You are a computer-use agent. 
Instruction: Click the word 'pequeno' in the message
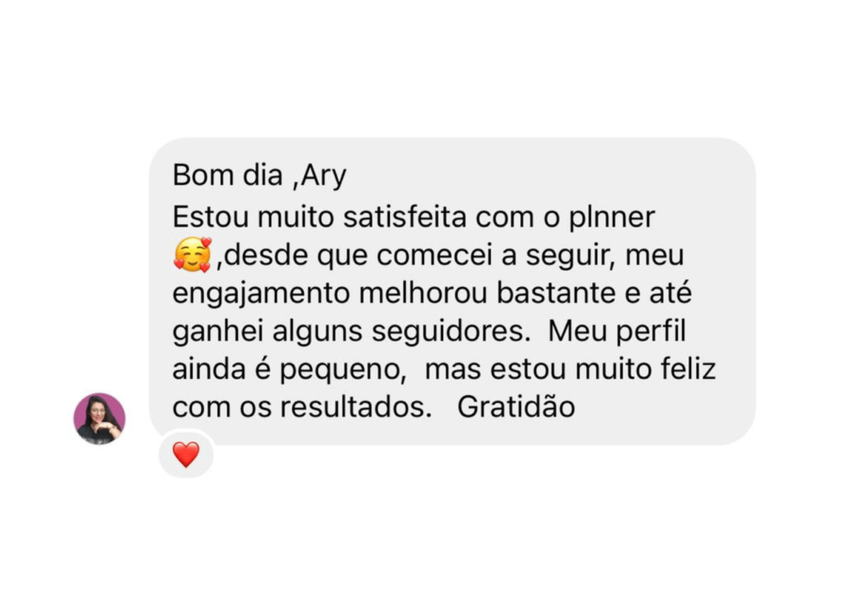341,371
